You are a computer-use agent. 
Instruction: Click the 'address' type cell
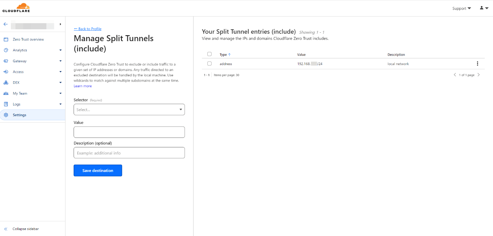pos(226,64)
